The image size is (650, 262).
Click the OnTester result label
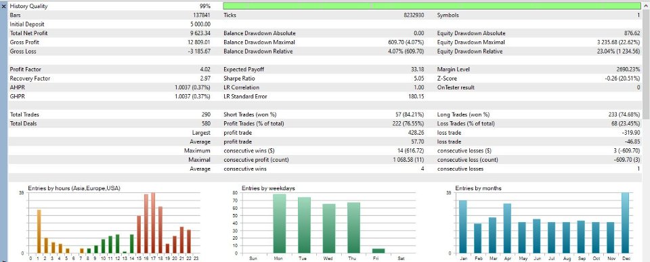pyautogui.click(x=456, y=87)
